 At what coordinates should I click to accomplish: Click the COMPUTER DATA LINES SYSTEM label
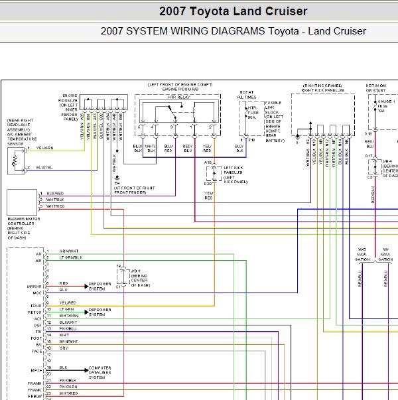point(99,372)
